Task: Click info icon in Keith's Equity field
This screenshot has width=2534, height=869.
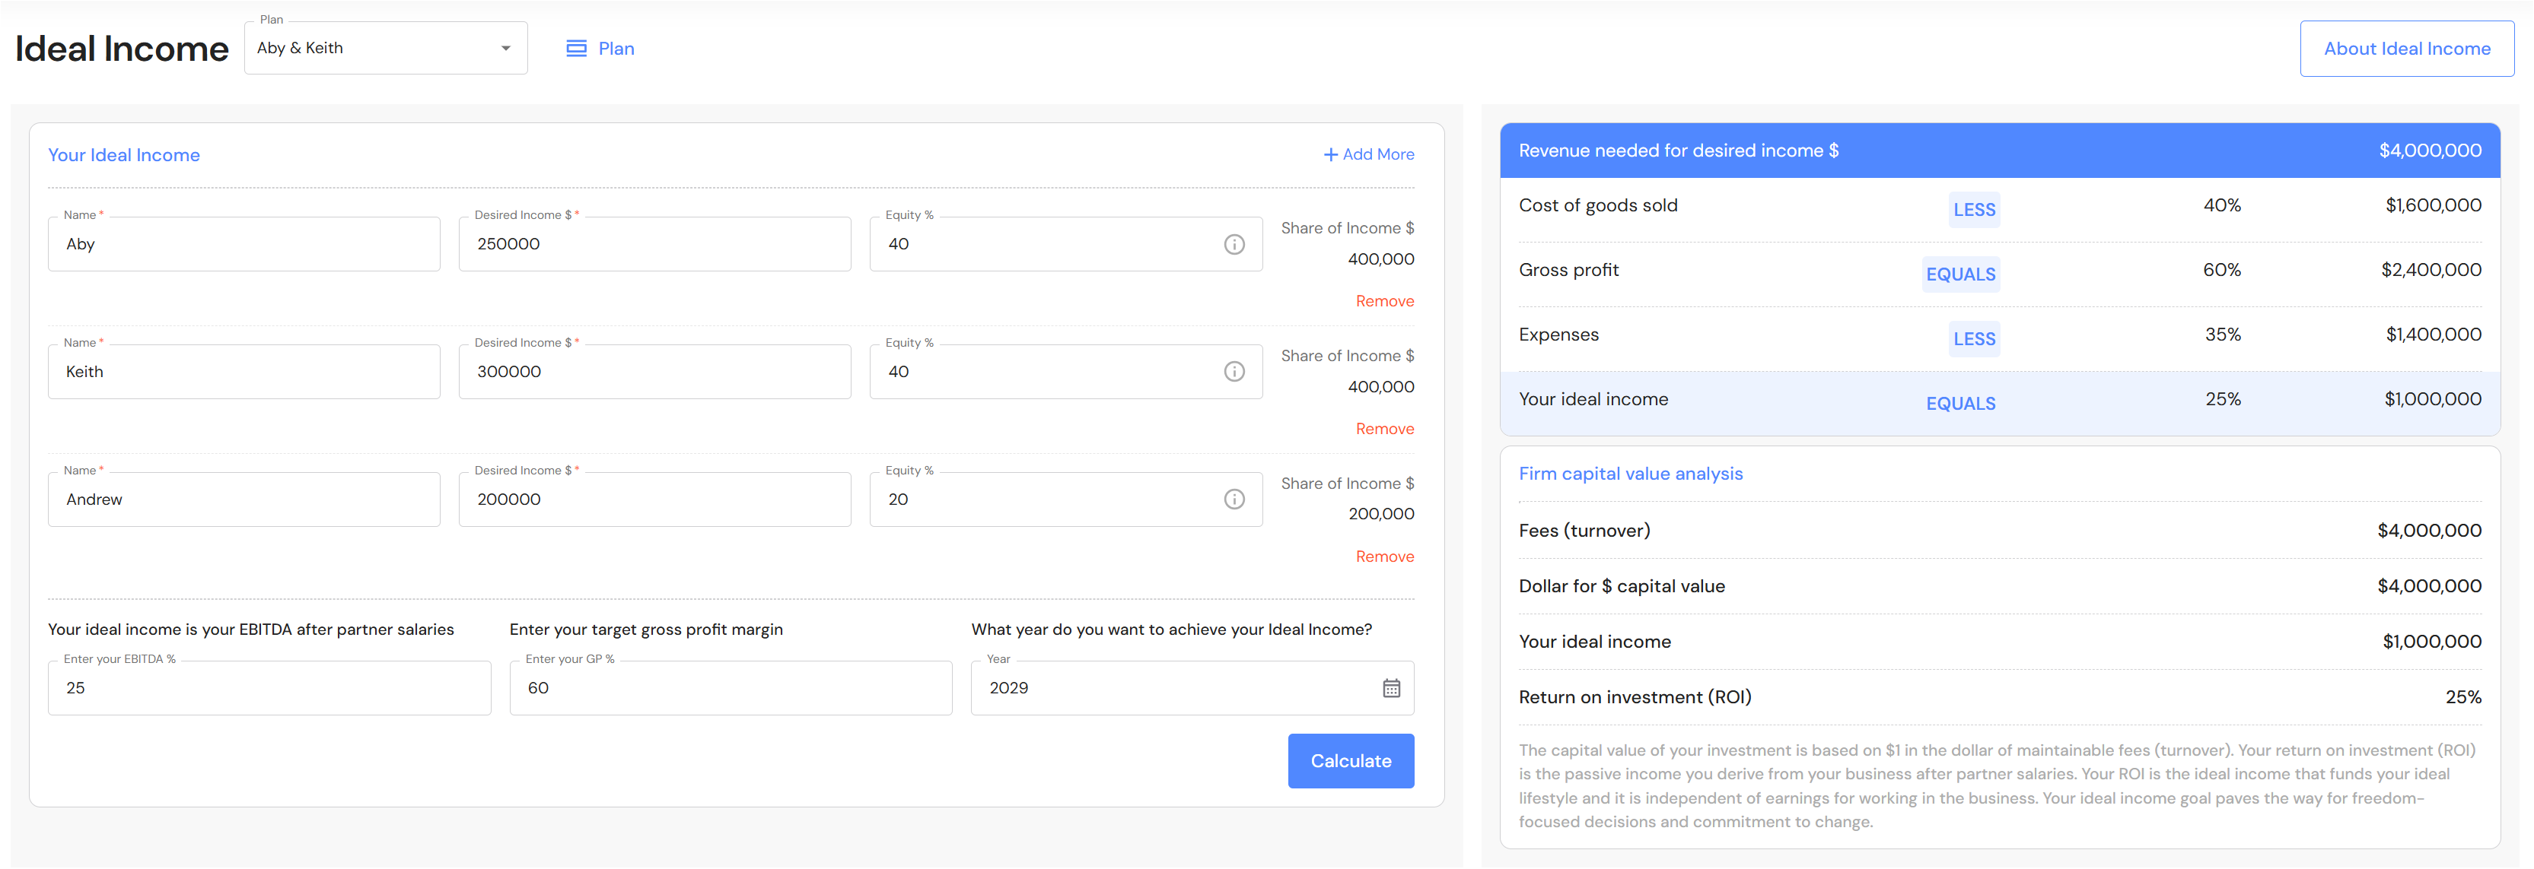Action: 1234,372
